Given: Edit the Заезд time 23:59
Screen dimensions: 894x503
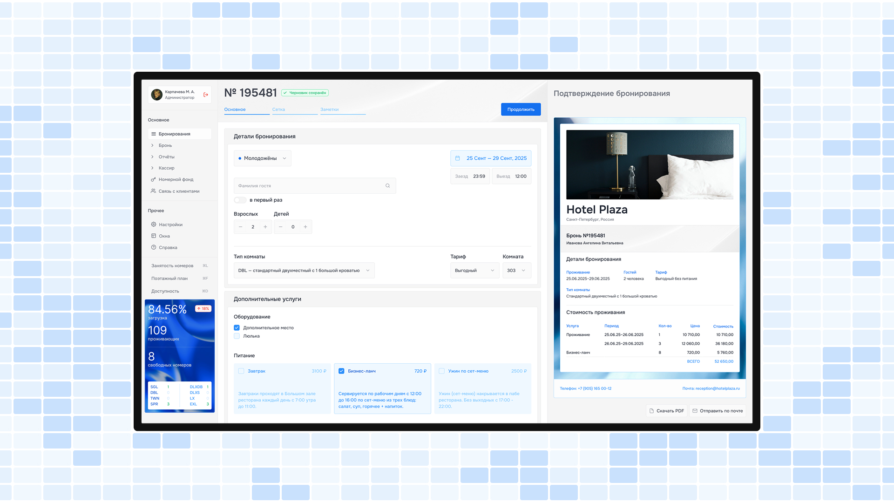Looking at the screenshot, I should click(470, 177).
